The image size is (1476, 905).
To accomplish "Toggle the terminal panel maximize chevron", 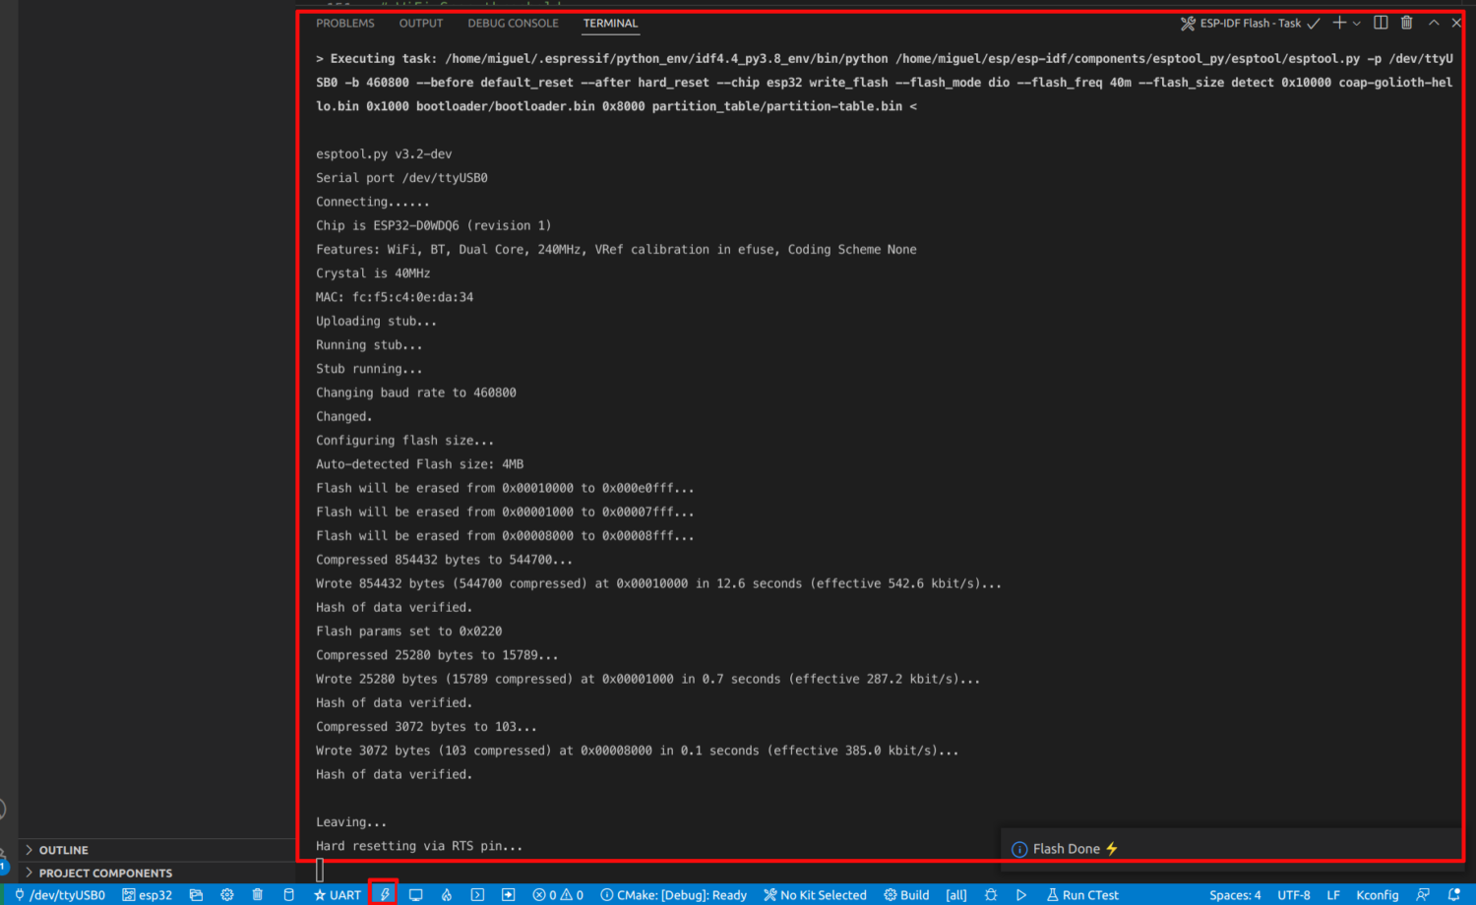I will (1434, 23).
